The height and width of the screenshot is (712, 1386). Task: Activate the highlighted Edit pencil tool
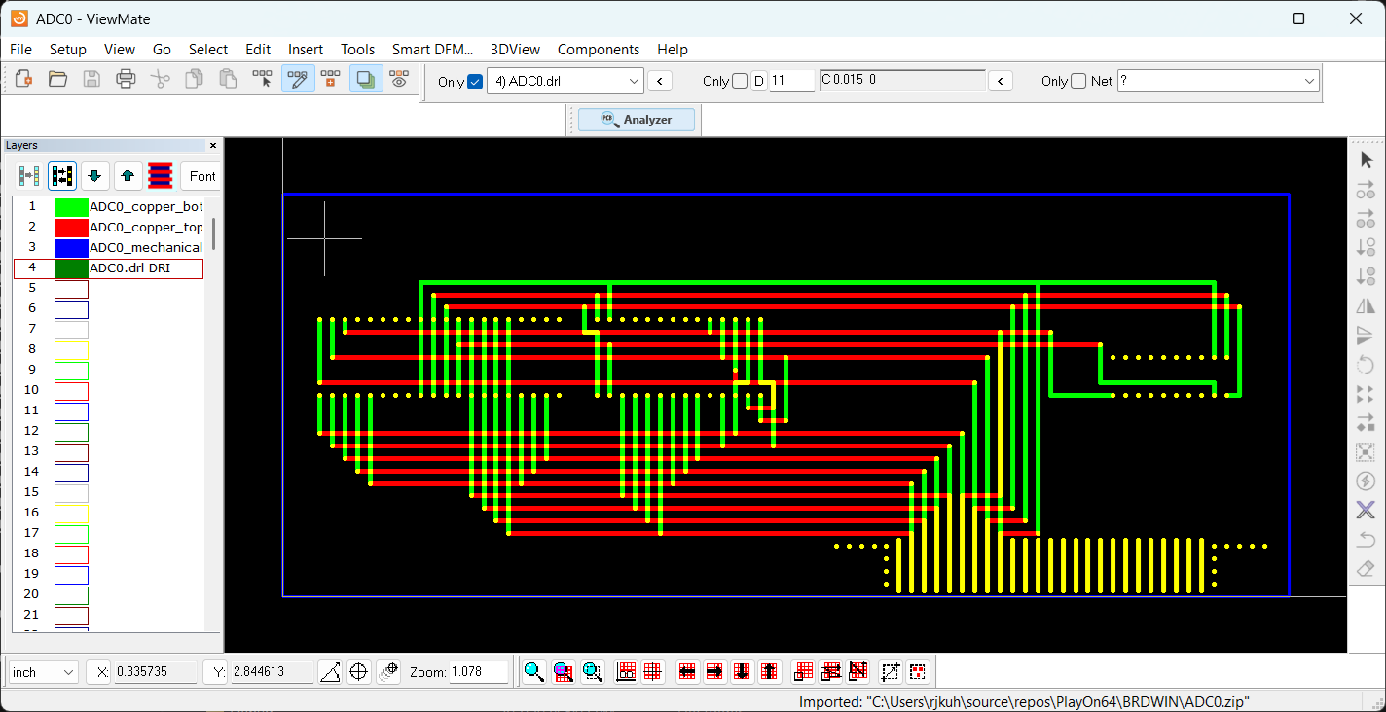tap(298, 79)
